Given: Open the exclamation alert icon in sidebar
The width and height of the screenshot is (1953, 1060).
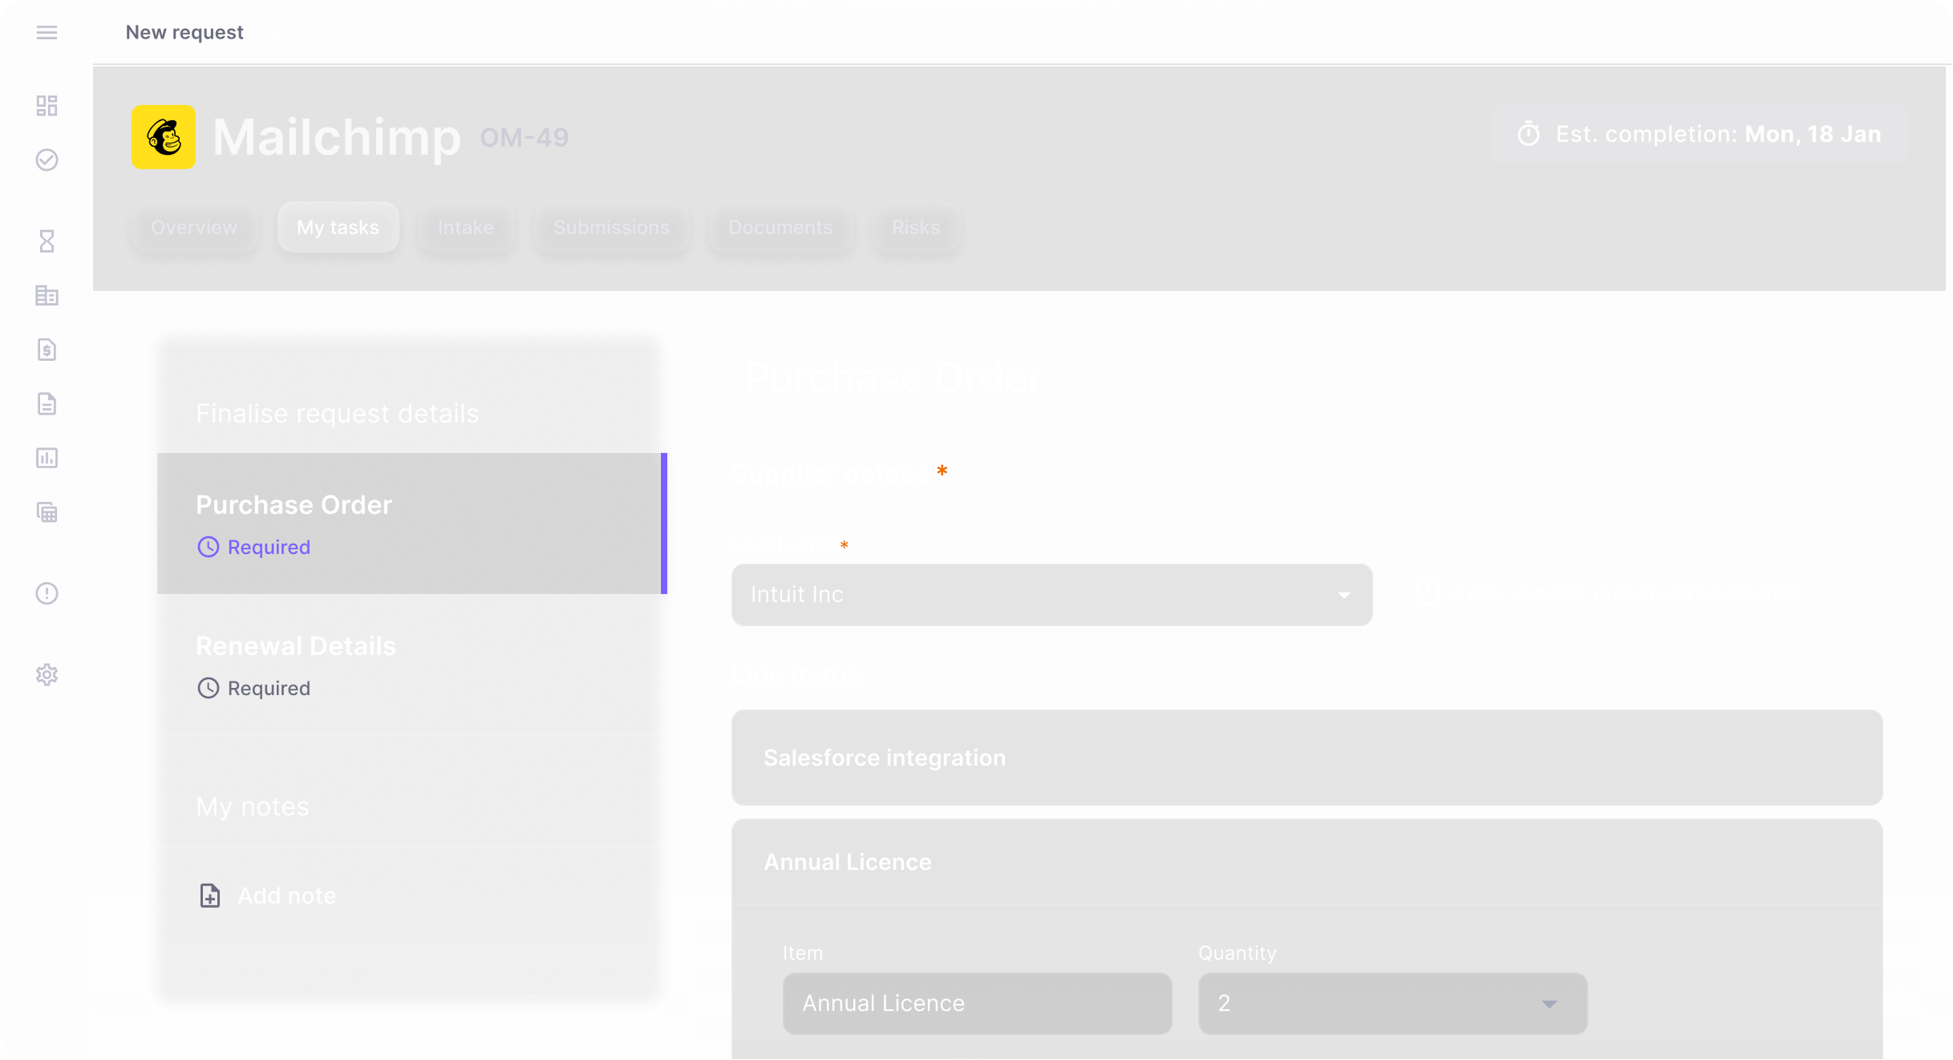Looking at the screenshot, I should click(x=47, y=593).
